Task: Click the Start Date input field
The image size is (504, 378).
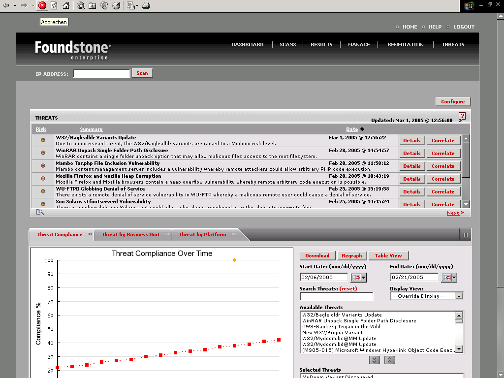Action: pyautogui.click(x=324, y=278)
